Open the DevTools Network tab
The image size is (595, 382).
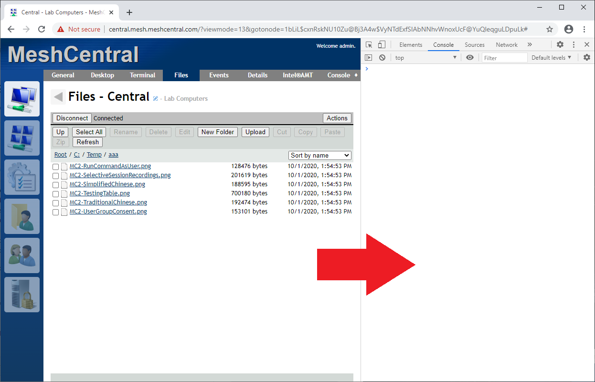(x=507, y=45)
